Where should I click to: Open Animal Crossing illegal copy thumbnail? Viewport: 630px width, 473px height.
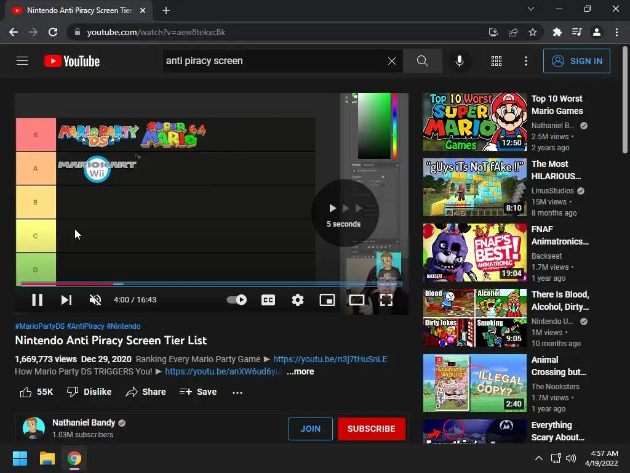click(474, 383)
